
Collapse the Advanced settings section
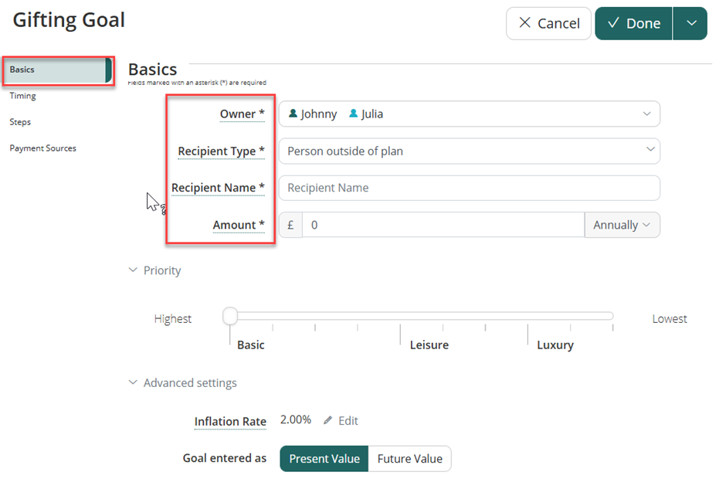coord(133,383)
